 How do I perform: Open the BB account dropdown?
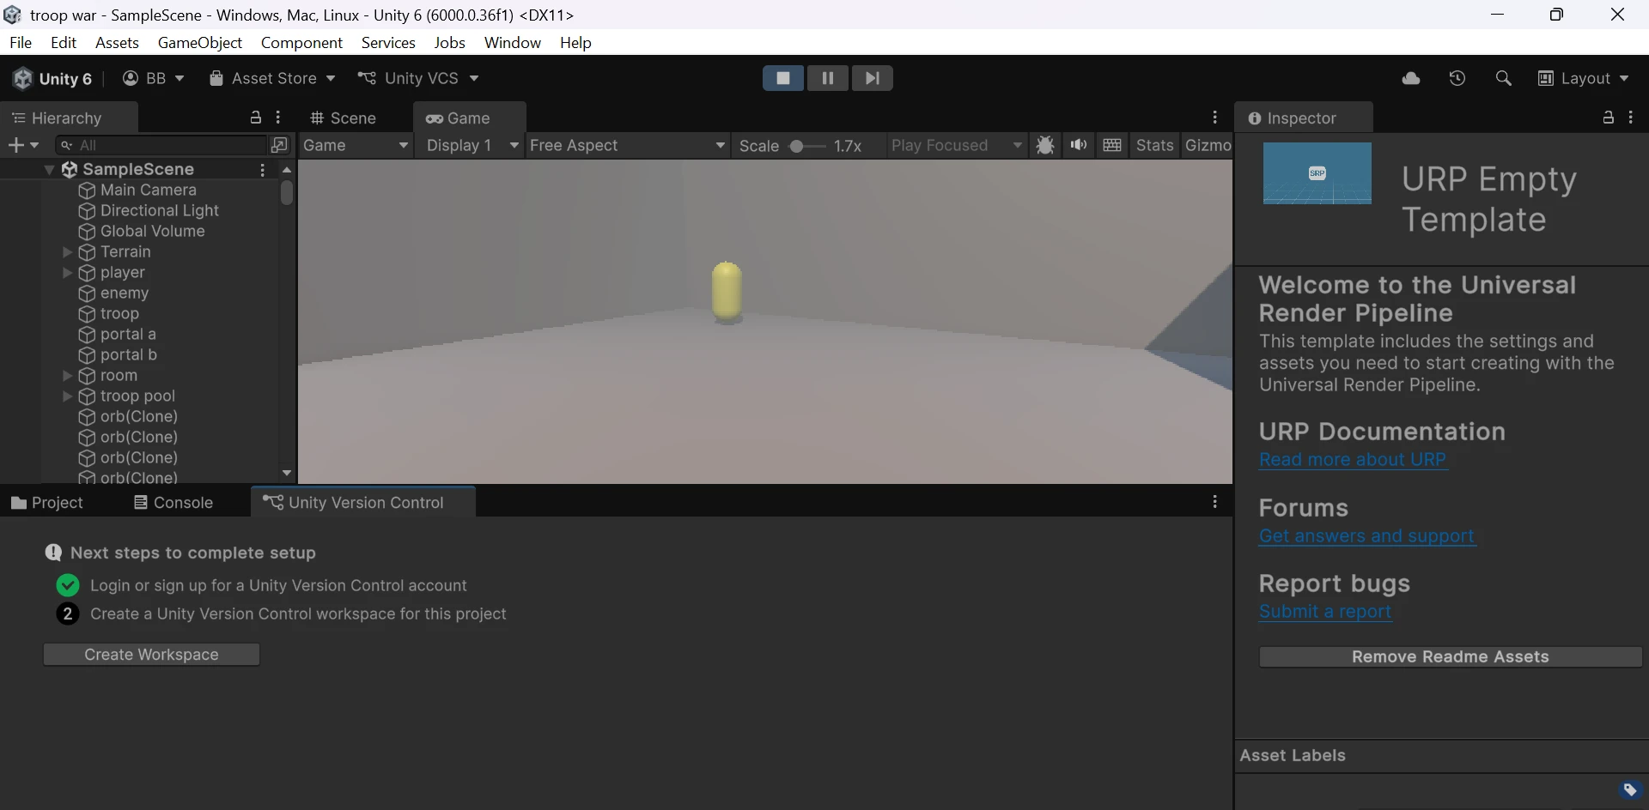(x=154, y=78)
